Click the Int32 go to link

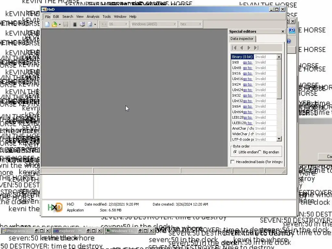tap(247, 95)
